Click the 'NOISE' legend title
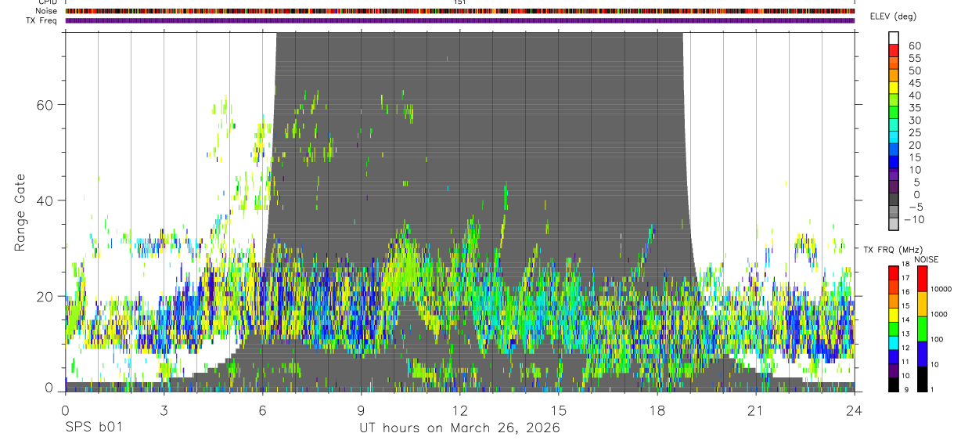The image size is (961, 444). tap(926, 259)
